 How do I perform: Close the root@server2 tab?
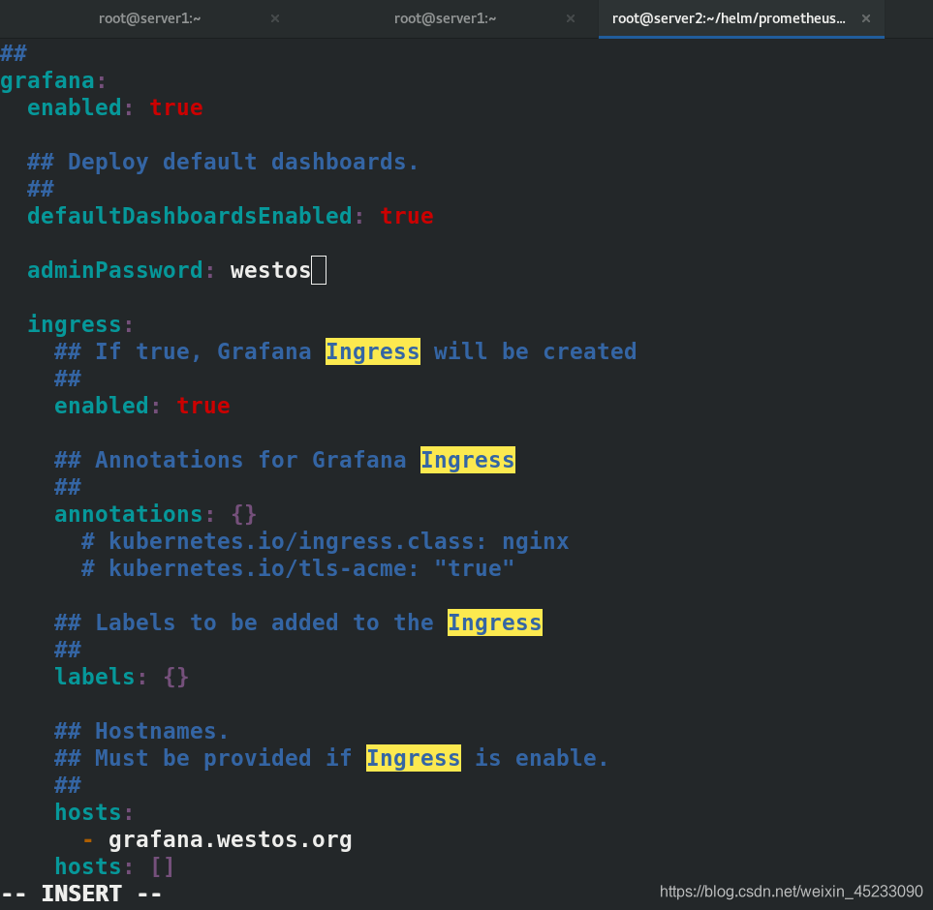click(x=866, y=18)
